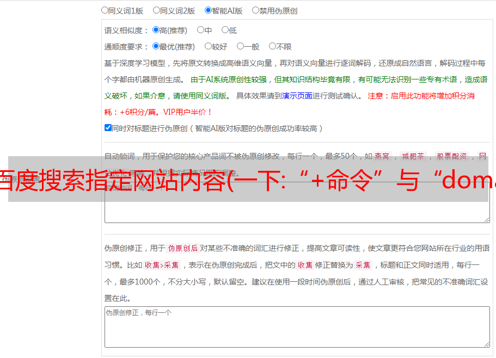
Task: Set 通顺度要求 to 最优(推荐)
Action: pyautogui.click(x=156, y=46)
